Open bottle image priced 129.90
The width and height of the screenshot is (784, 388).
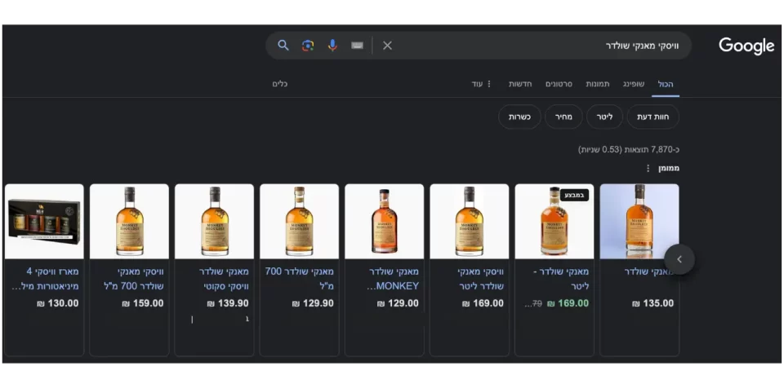(300, 221)
